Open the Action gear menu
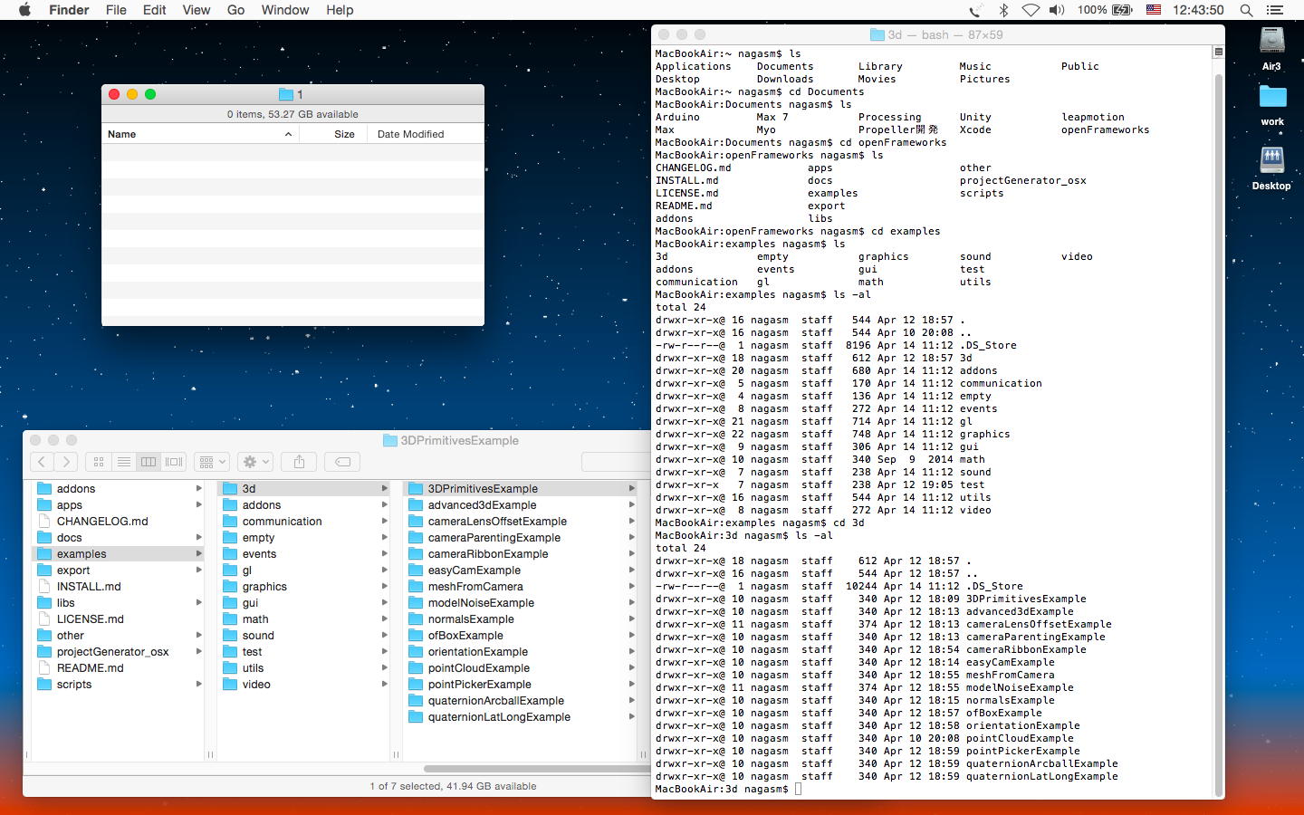Screen dimensions: 1304x815 254,462
